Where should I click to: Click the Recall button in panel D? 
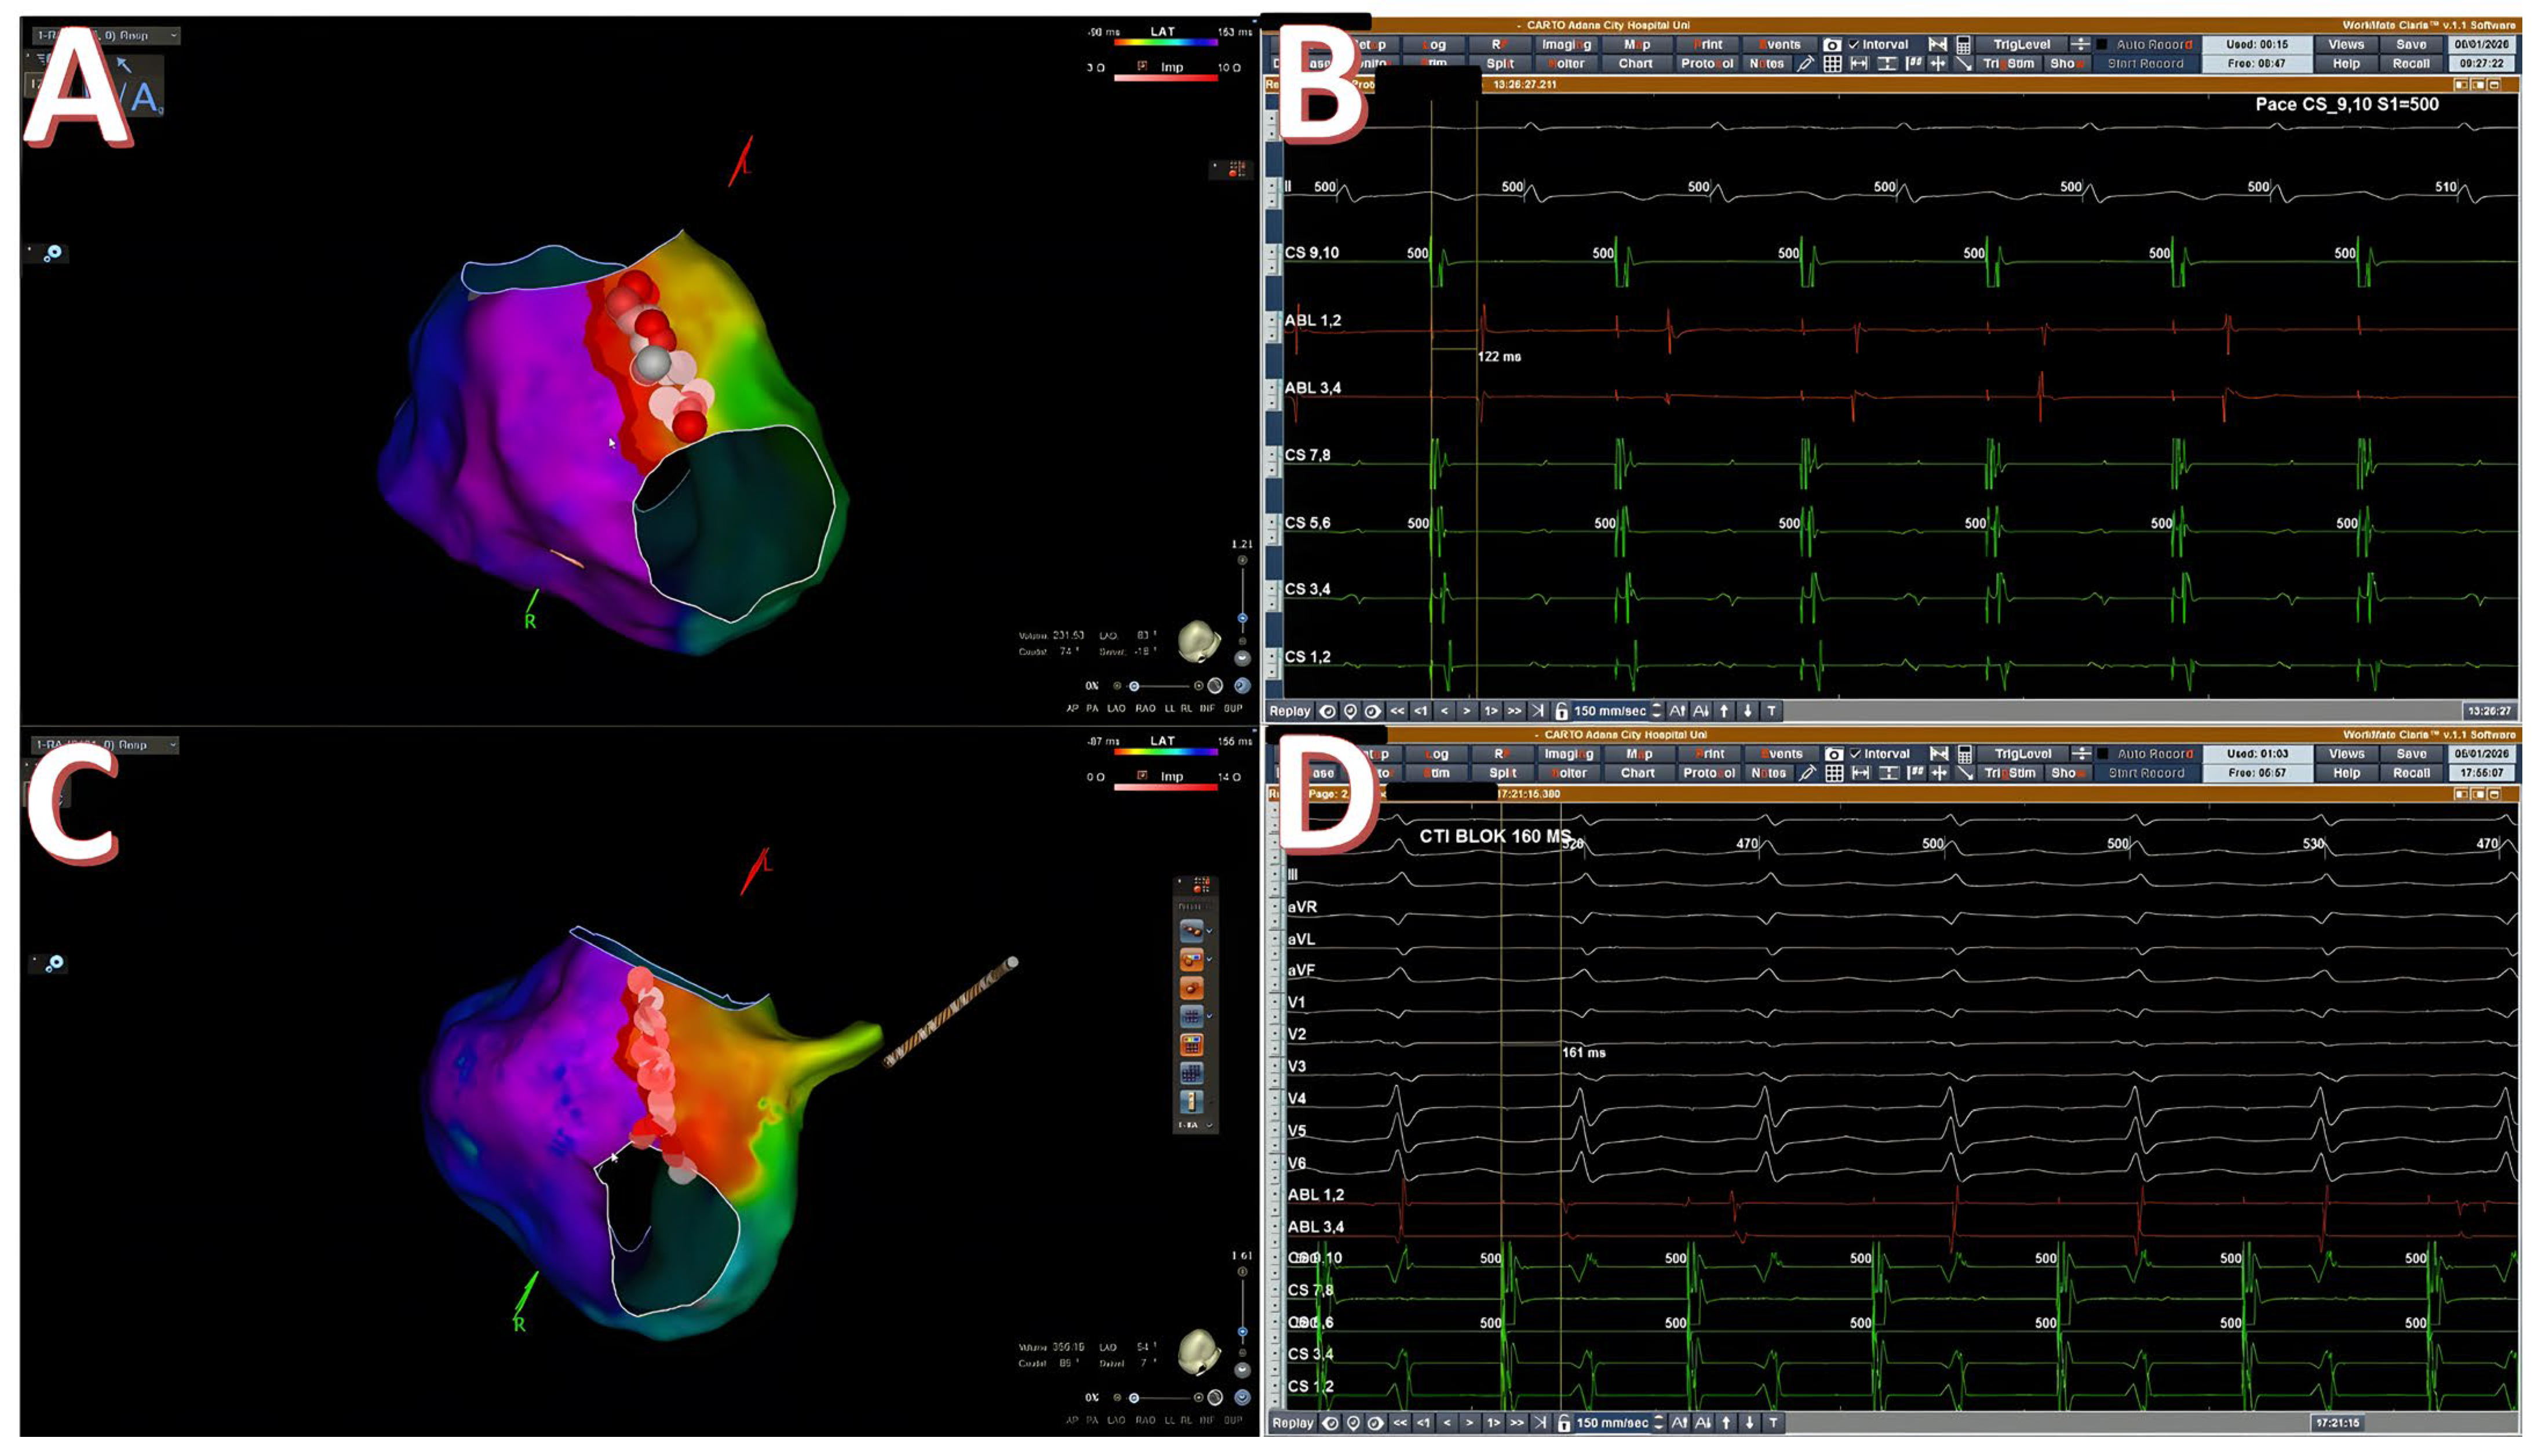(x=2411, y=773)
